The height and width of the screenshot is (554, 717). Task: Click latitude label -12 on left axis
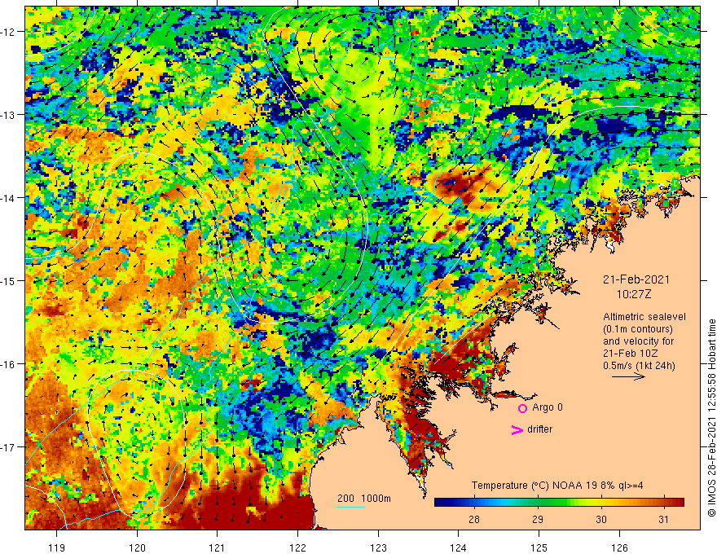pos(9,32)
